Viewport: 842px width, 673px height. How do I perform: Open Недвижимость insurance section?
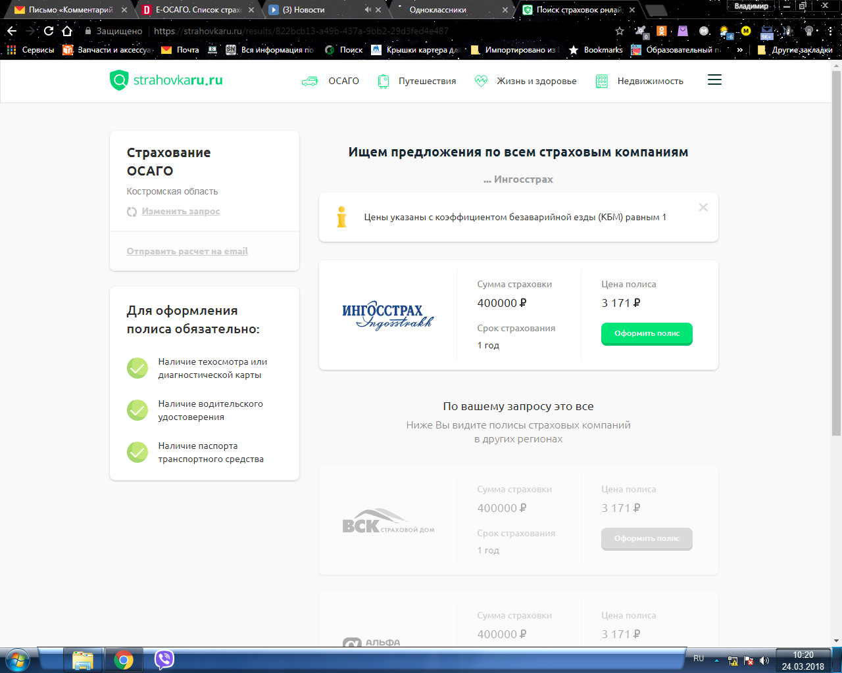pos(639,81)
